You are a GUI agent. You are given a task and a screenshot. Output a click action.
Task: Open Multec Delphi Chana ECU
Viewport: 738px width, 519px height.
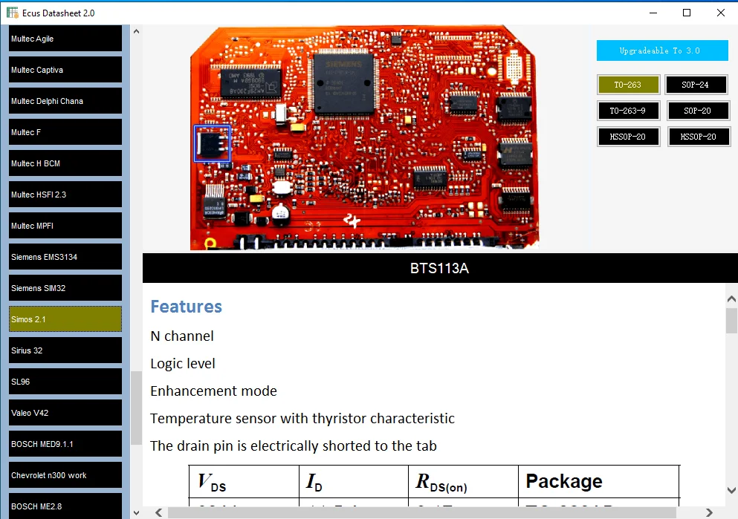coord(65,101)
